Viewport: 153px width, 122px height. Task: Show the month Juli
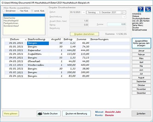pos(141,74)
